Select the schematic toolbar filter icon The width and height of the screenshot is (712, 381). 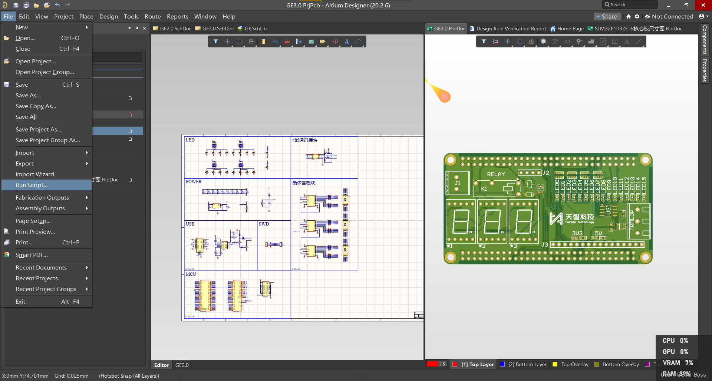click(215, 41)
